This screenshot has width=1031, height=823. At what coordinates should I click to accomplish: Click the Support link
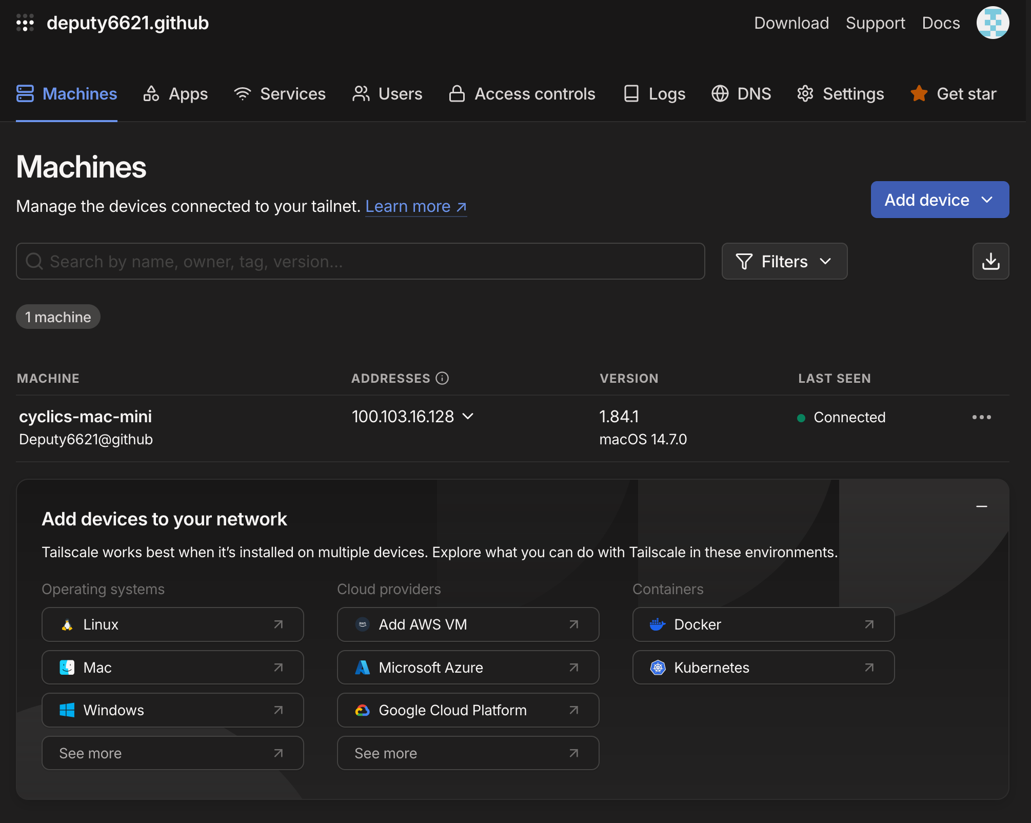(x=875, y=23)
